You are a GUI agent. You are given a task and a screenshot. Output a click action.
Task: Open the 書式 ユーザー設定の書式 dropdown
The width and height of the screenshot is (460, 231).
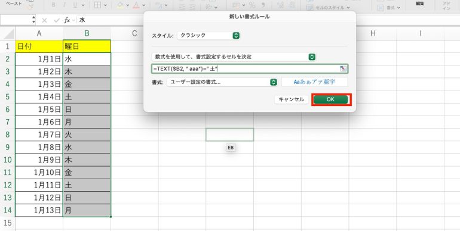point(222,82)
